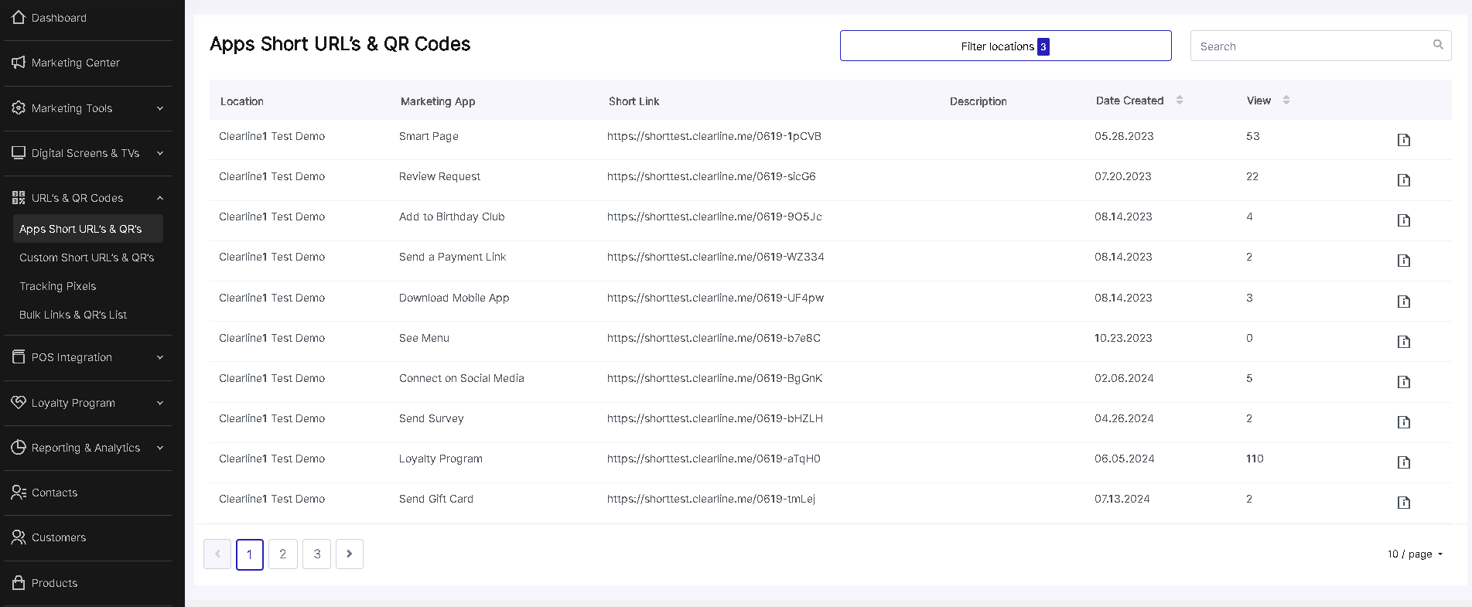This screenshot has width=1472, height=607.
Task: Click date 05.28.2023 cell
Action: pos(1124,136)
